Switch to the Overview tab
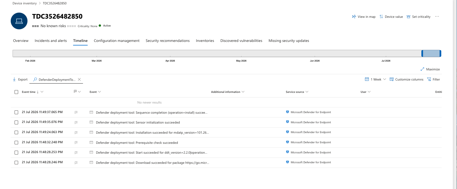Screen dimensions: 457x189 coord(21,41)
